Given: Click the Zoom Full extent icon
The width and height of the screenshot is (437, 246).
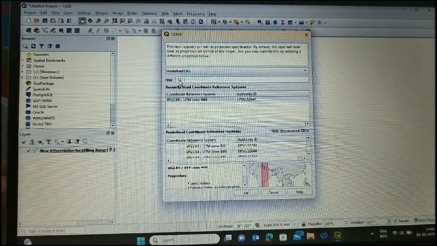Looking at the screenshot, I should tap(115, 21).
